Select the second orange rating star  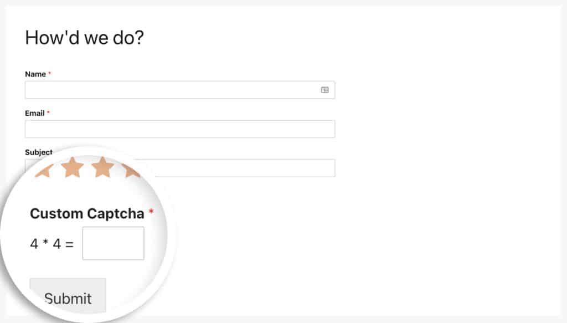point(73,167)
